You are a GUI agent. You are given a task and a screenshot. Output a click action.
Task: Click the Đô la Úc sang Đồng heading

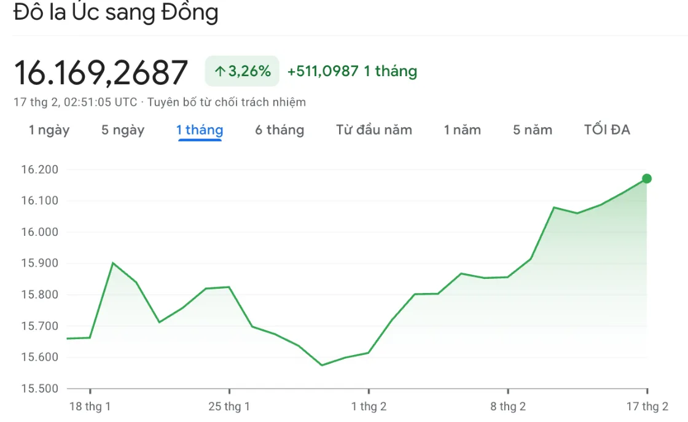click(x=116, y=12)
